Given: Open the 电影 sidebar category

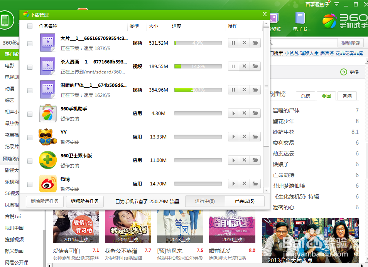Looking at the screenshot, I should [10, 65].
